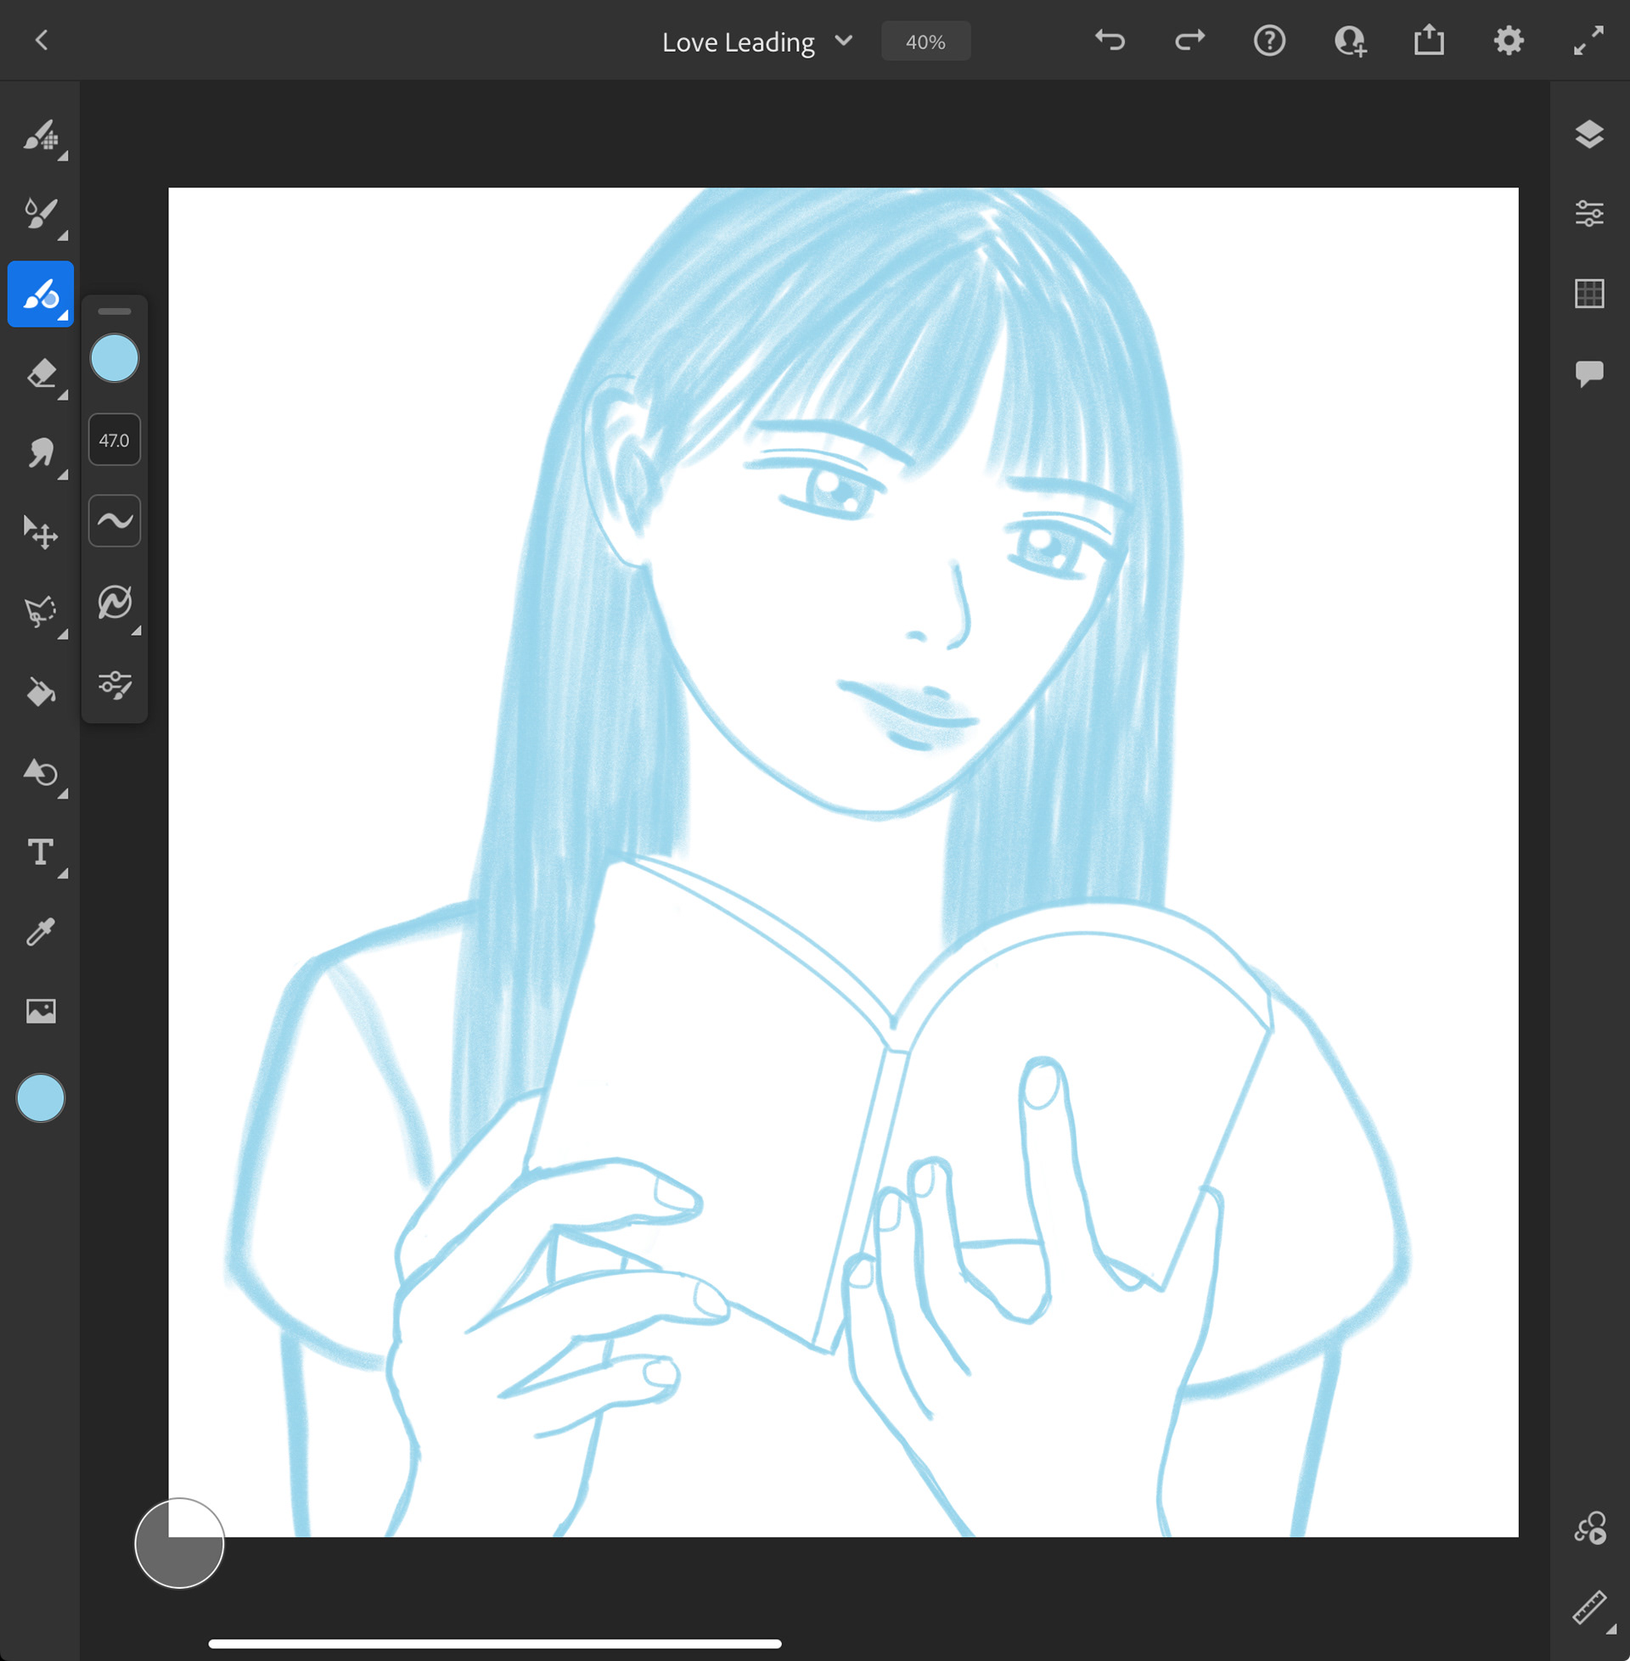
Task: Expand the Love Leading document menu
Action: coord(843,41)
